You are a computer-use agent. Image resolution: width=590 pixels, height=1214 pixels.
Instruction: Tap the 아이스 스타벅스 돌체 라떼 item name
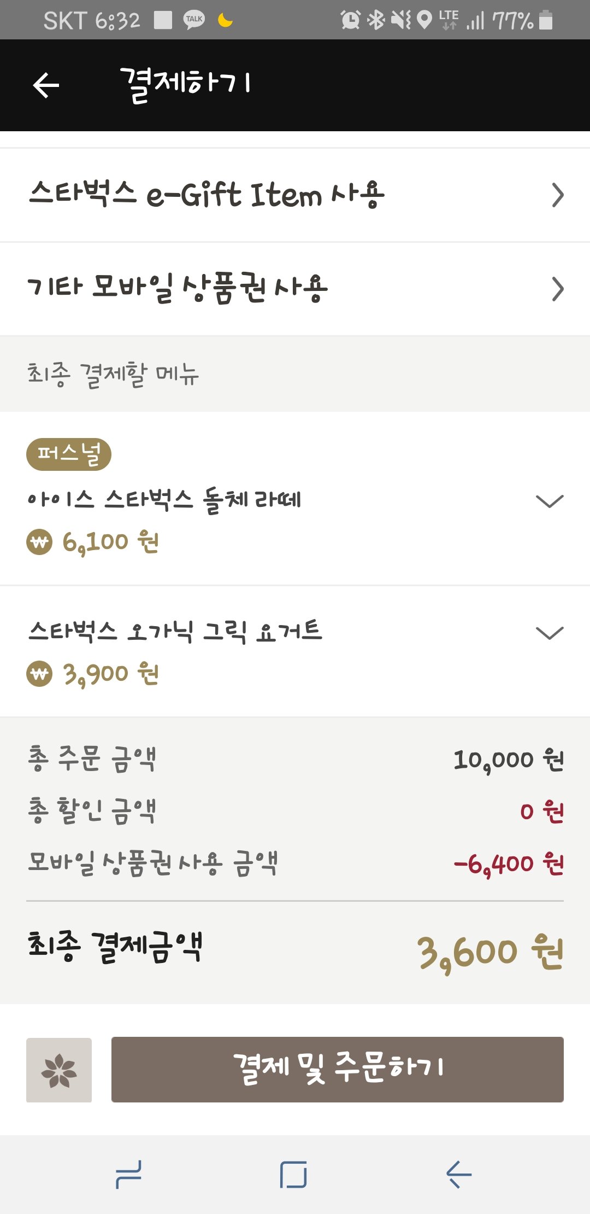coord(164,500)
